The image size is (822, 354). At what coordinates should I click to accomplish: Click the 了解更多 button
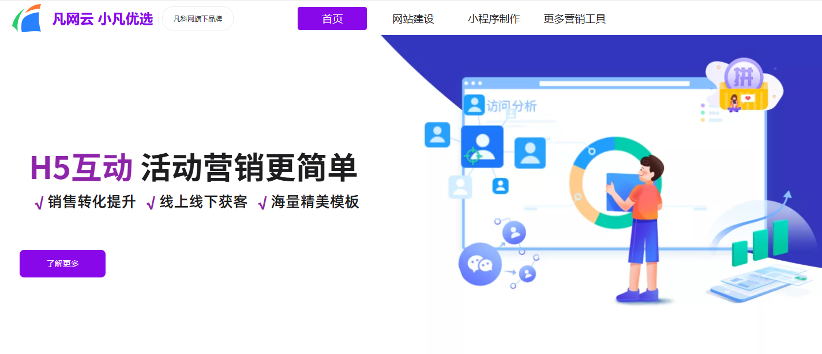62,264
